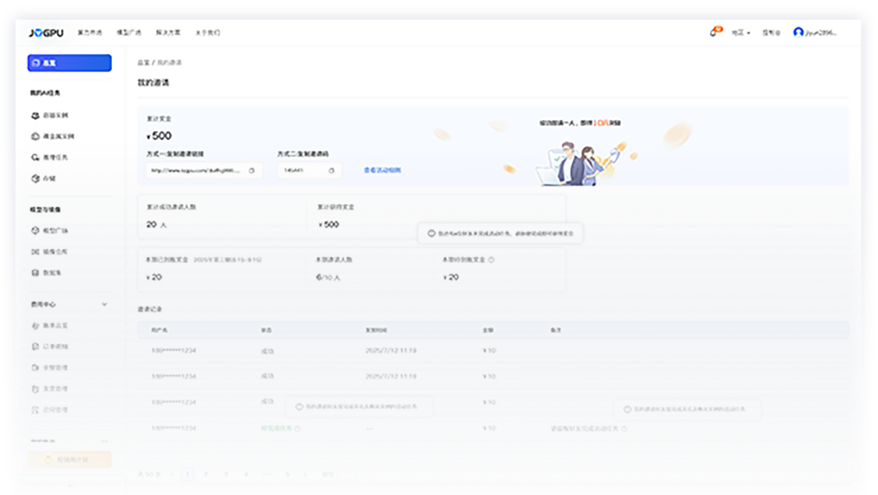Collapse the billing center section chevron in sidebar

(x=105, y=304)
